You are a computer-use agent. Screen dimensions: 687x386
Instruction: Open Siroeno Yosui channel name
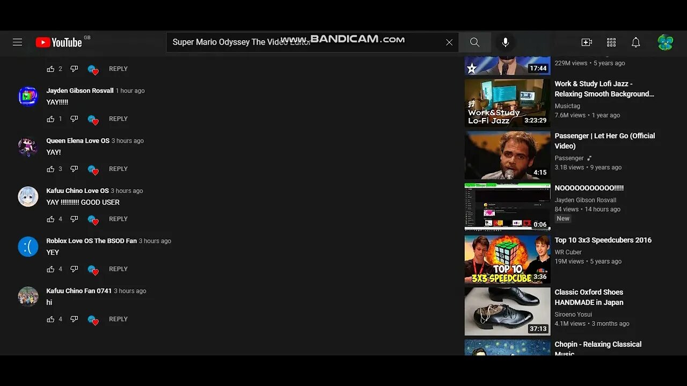573,314
